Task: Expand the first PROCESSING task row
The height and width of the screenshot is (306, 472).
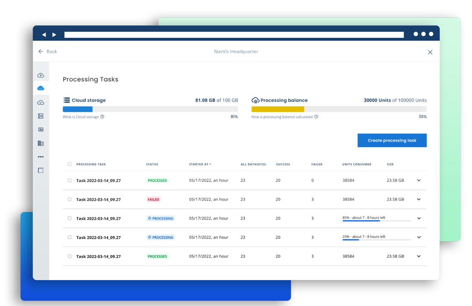Action: tap(419, 218)
